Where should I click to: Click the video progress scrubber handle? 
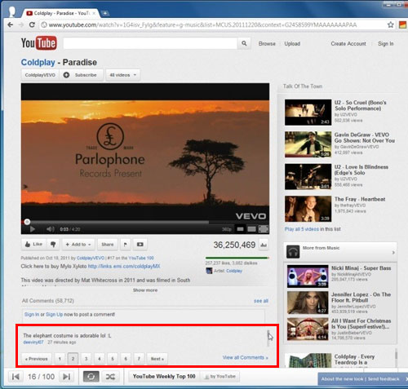tap(27, 222)
